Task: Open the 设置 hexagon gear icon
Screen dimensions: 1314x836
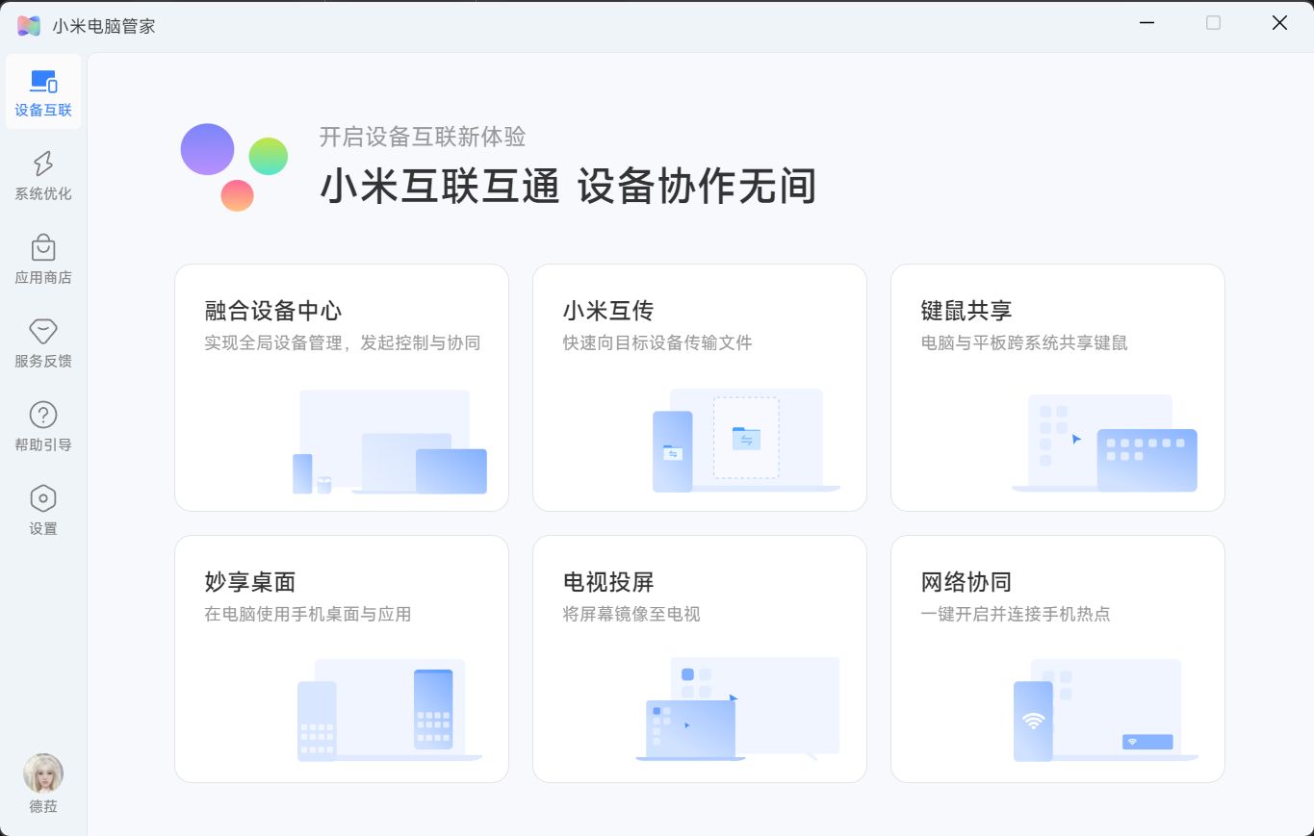Action: (x=43, y=498)
